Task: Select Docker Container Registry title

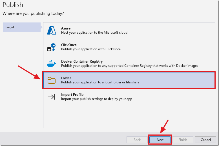Action: (x=82, y=61)
